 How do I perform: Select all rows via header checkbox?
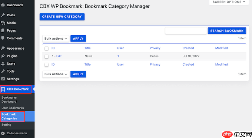(x=46, y=48)
